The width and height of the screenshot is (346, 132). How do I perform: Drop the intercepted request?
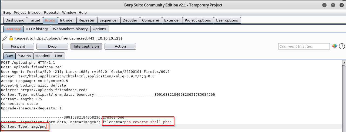pos(52,46)
